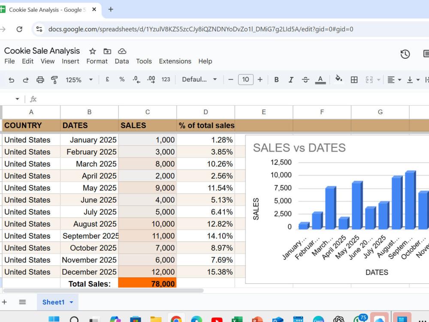Select column C header
This screenshot has width=429, height=322.
tap(148, 112)
